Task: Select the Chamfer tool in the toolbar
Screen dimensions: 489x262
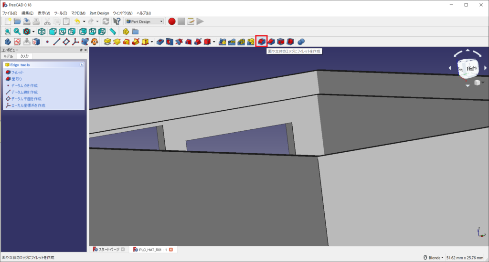Action: click(x=271, y=42)
